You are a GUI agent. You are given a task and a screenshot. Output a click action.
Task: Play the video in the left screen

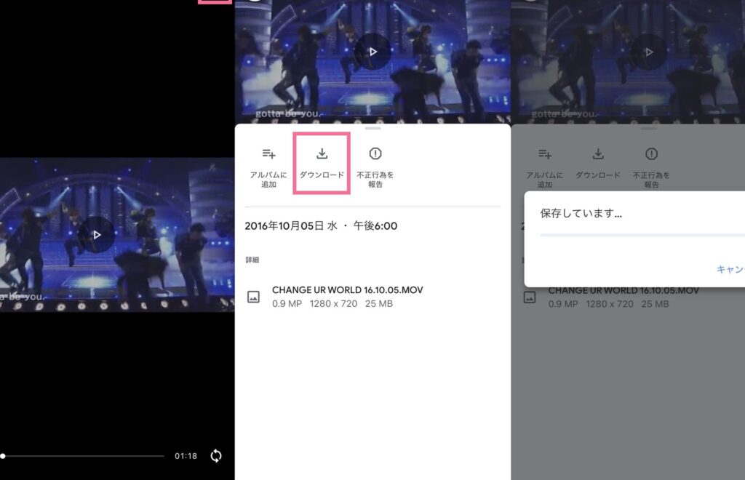pos(97,235)
